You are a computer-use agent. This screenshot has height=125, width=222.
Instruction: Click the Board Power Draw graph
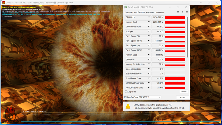coord(175,78)
